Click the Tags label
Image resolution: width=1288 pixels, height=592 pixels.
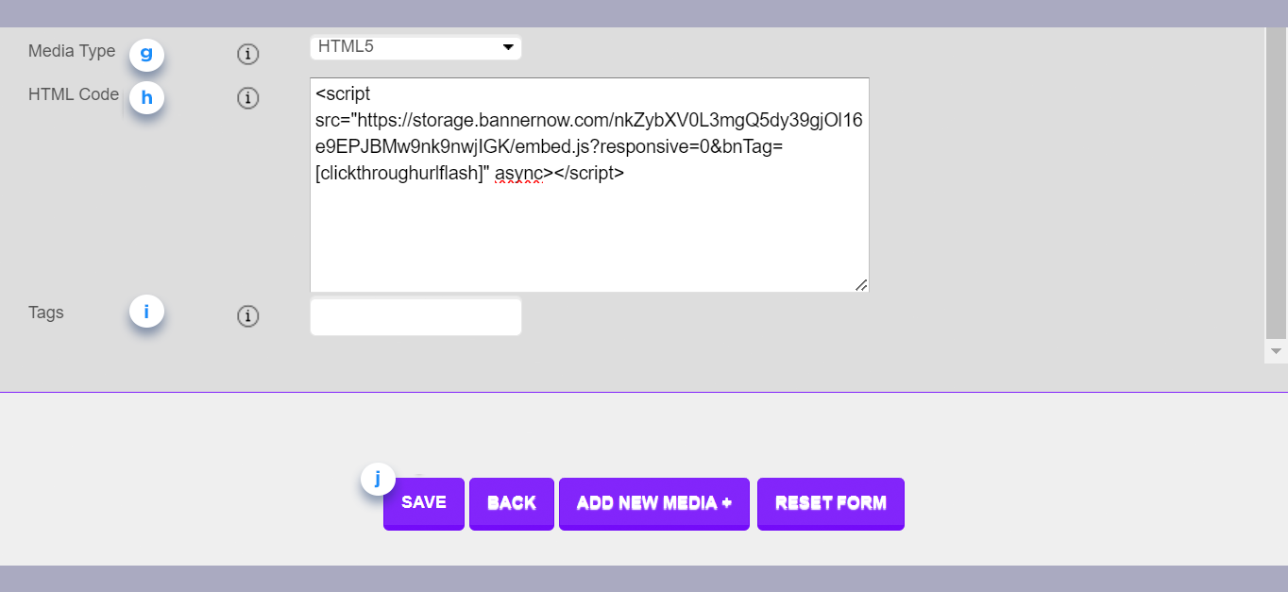click(x=46, y=313)
